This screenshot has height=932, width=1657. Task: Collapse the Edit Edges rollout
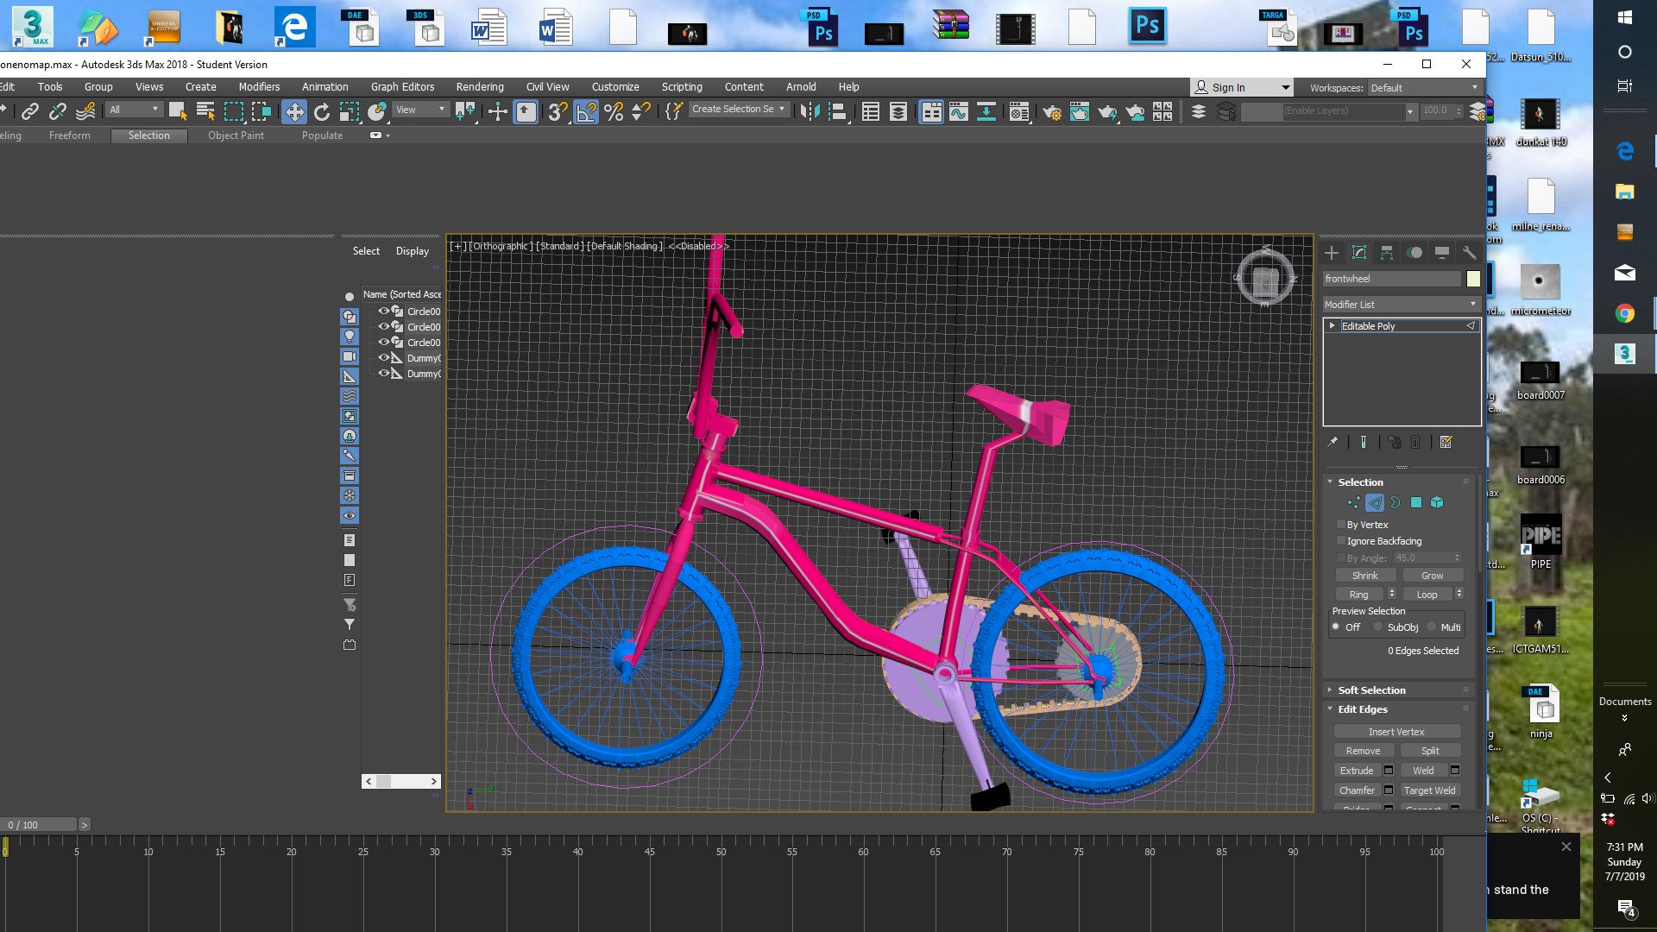point(1363,709)
